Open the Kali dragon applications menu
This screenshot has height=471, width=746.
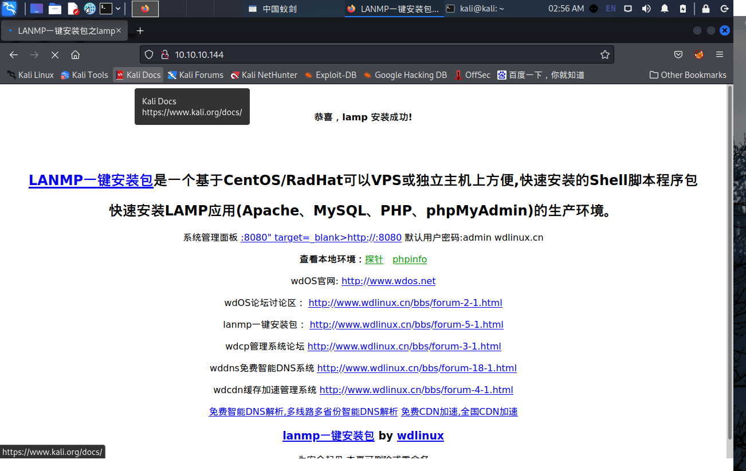coord(9,9)
